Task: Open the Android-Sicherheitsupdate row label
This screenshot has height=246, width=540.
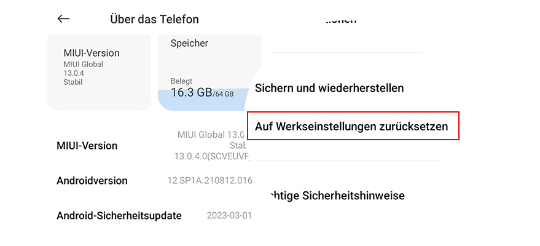Action: click(119, 215)
